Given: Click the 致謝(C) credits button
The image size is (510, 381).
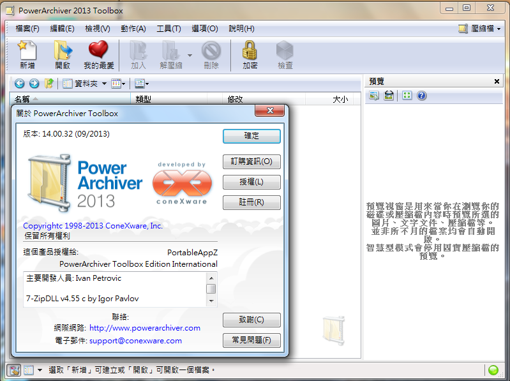Looking at the screenshot, I should pos(251,320).
